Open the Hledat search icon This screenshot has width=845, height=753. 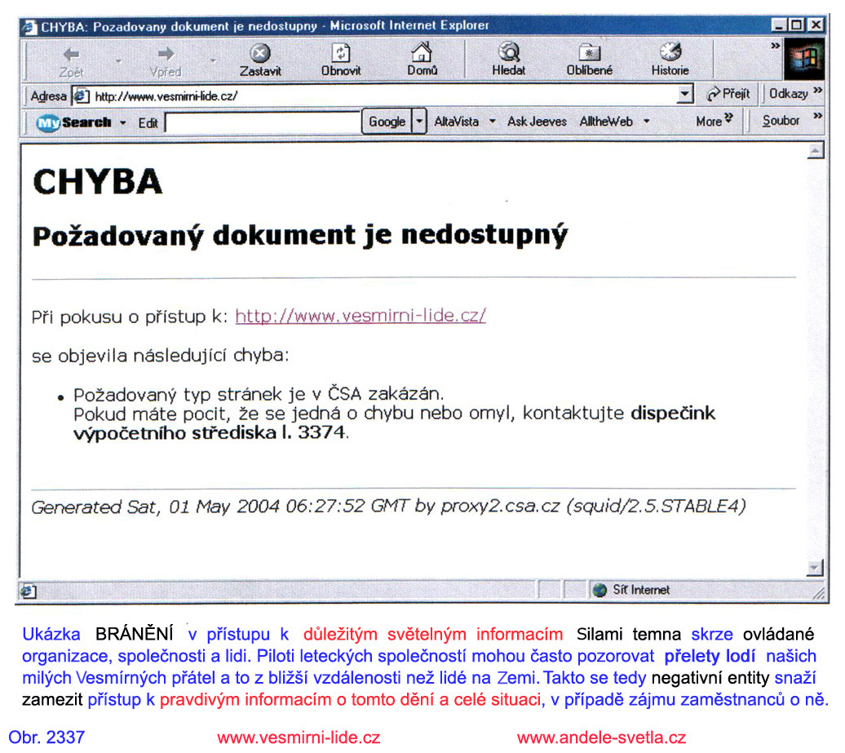pyautogui.click(x=509, y=54)
